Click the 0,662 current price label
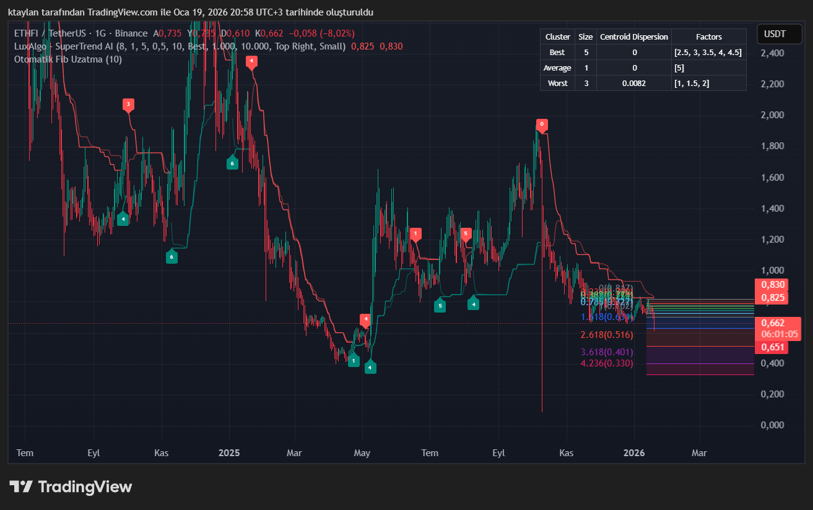The width and height of the screenshot is (813, 510). [x=773, y=322]
